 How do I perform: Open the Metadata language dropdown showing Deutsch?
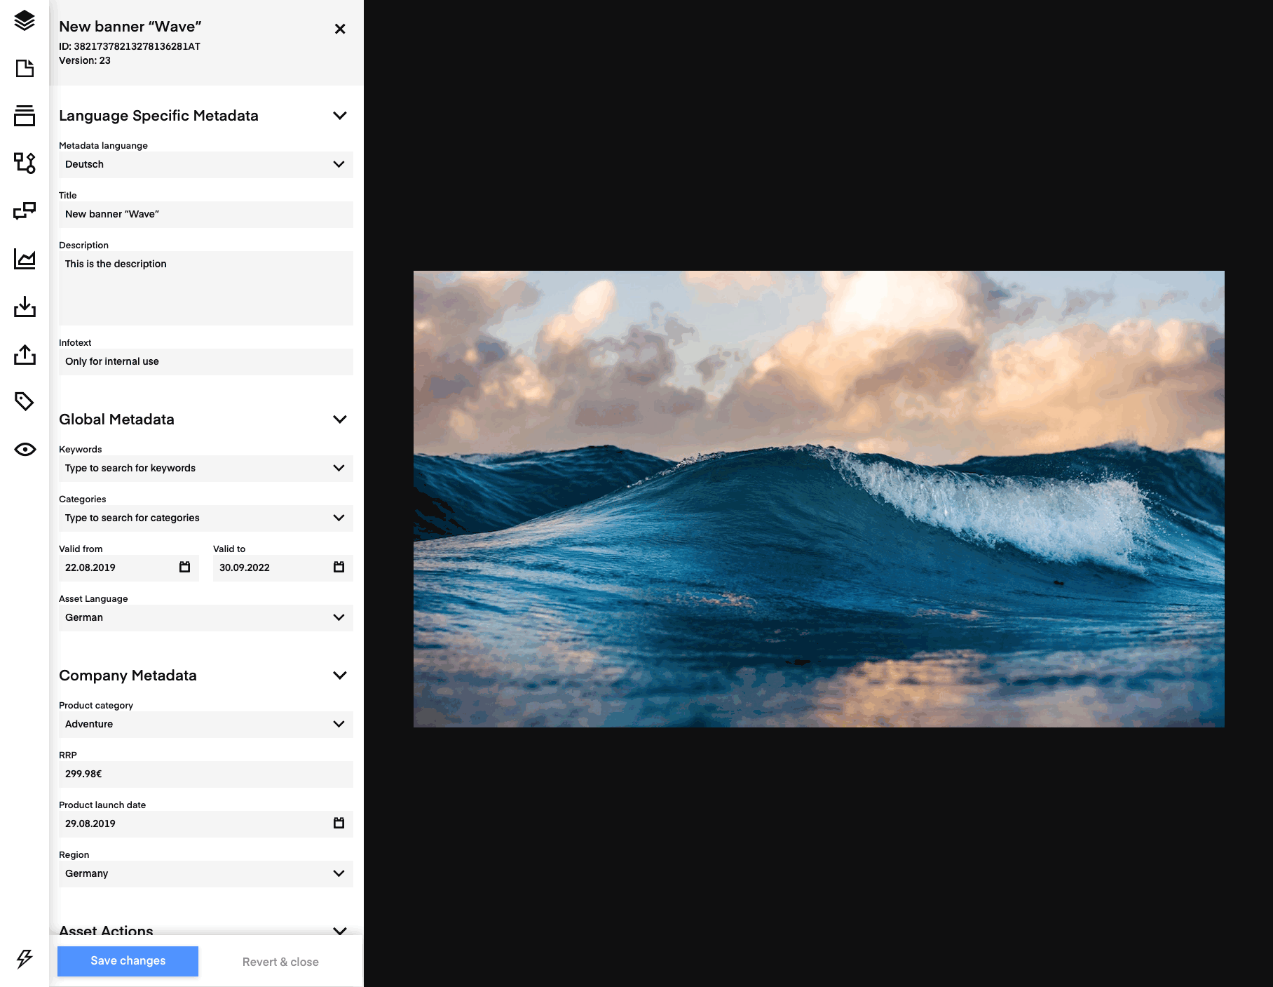pyautogui.click(x=339, y=164)
